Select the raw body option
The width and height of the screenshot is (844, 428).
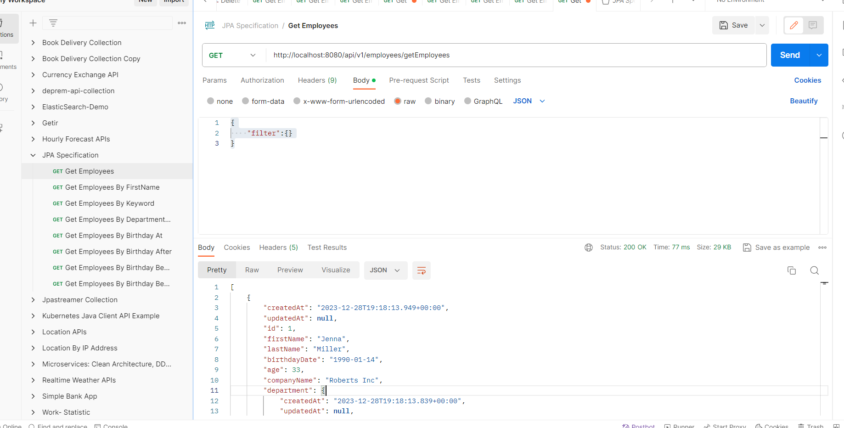[x=405, y=101]
